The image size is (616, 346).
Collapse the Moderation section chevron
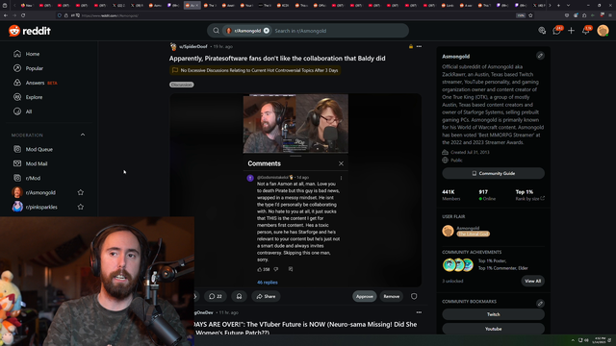click(x=83, y=135)
